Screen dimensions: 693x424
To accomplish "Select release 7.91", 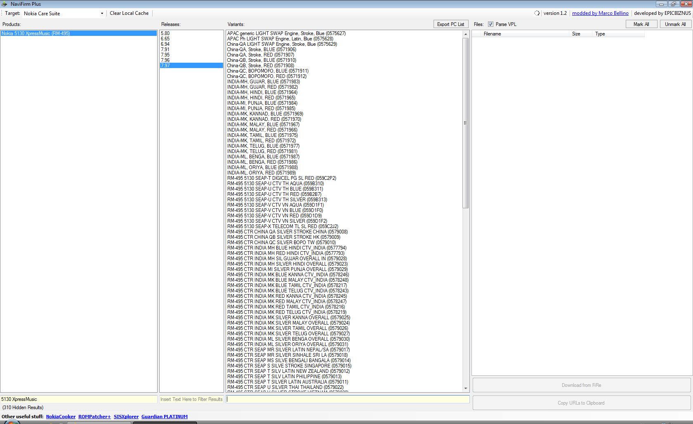I will 191,49.
